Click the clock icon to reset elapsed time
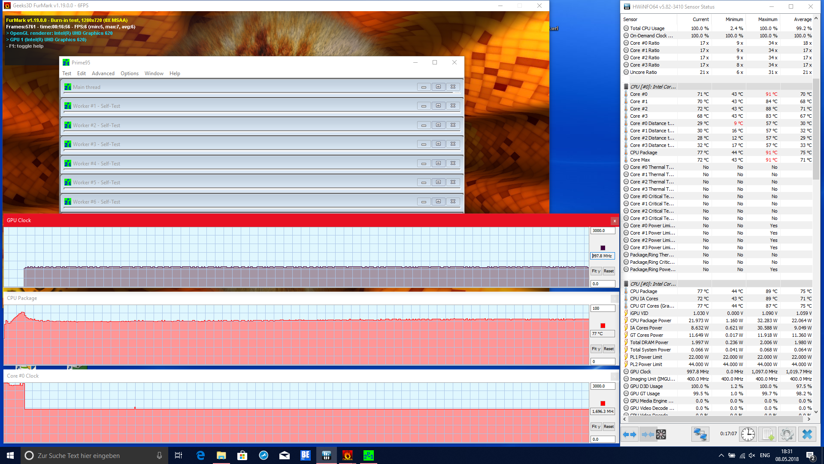Viewport: 824px width, 464px height. [x=748, y=434]
